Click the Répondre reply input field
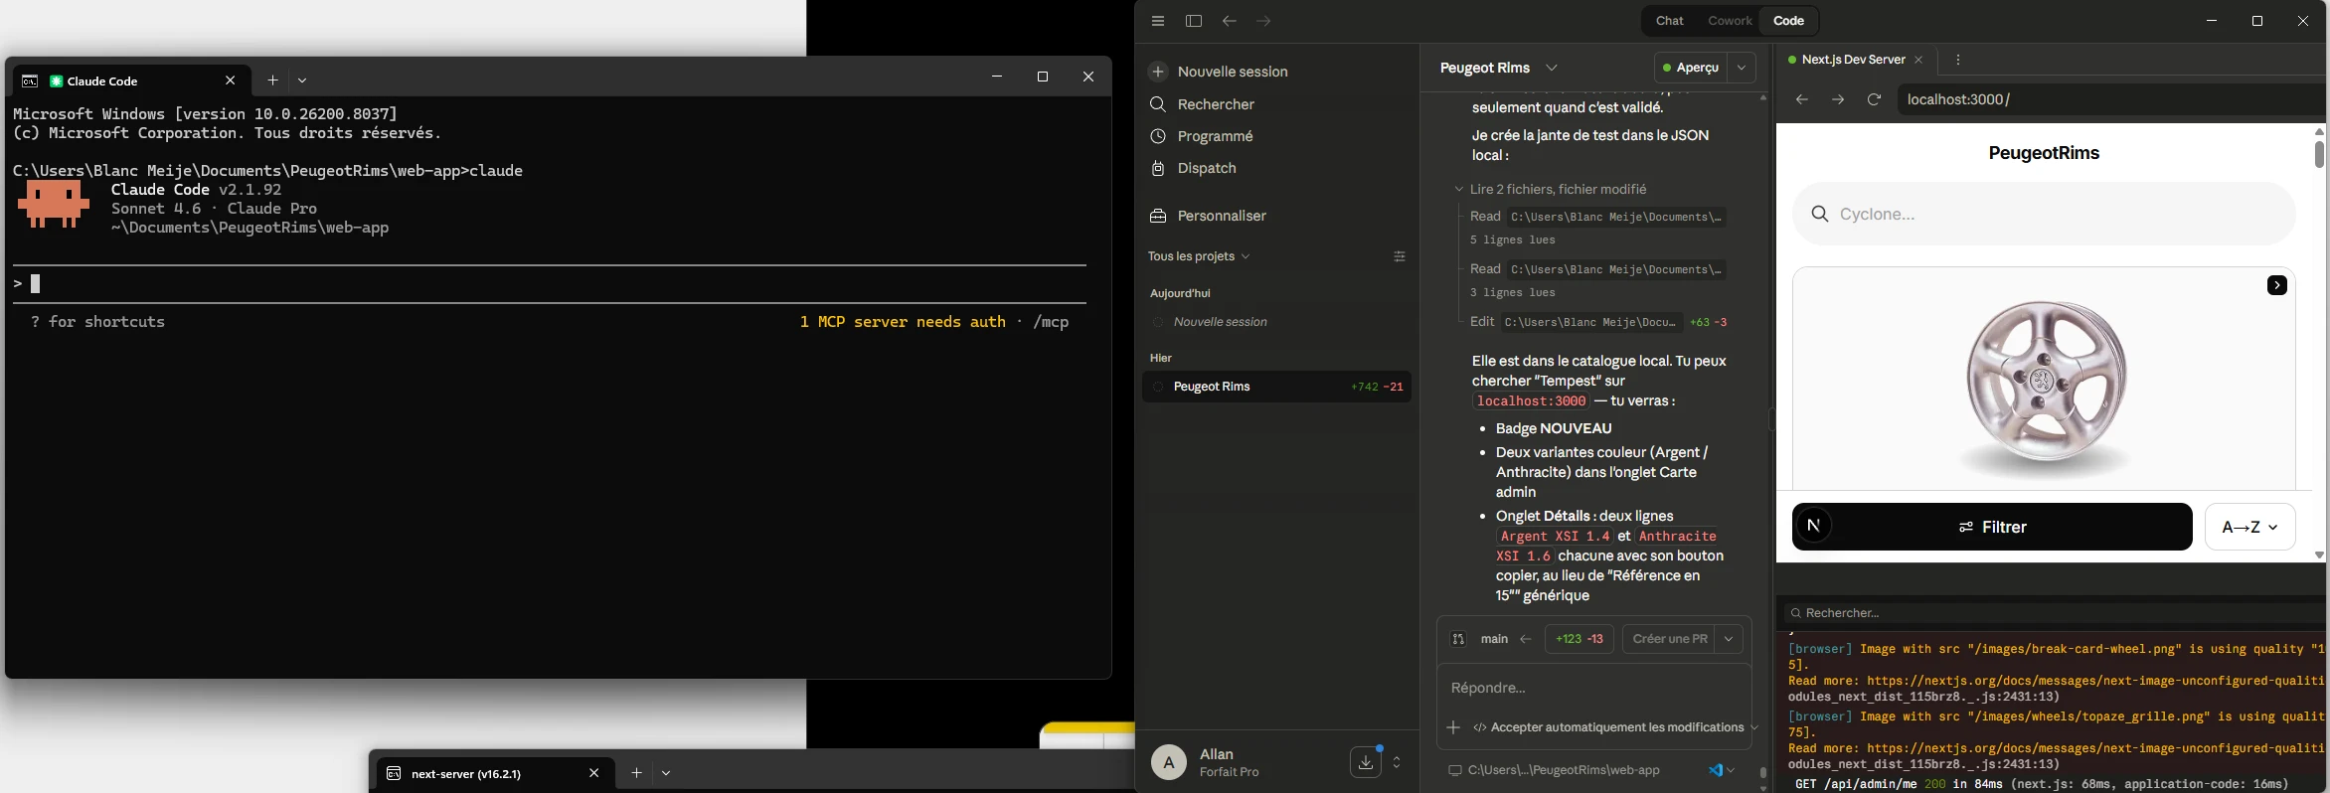 click(1593, 688)
